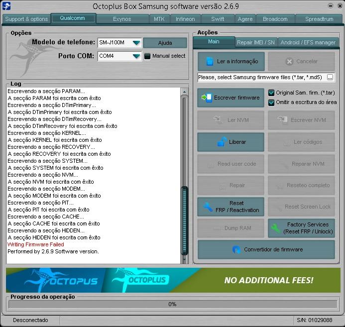Click log line 'Escrevendo a secção PARAM...'

[x=46, y=91]
